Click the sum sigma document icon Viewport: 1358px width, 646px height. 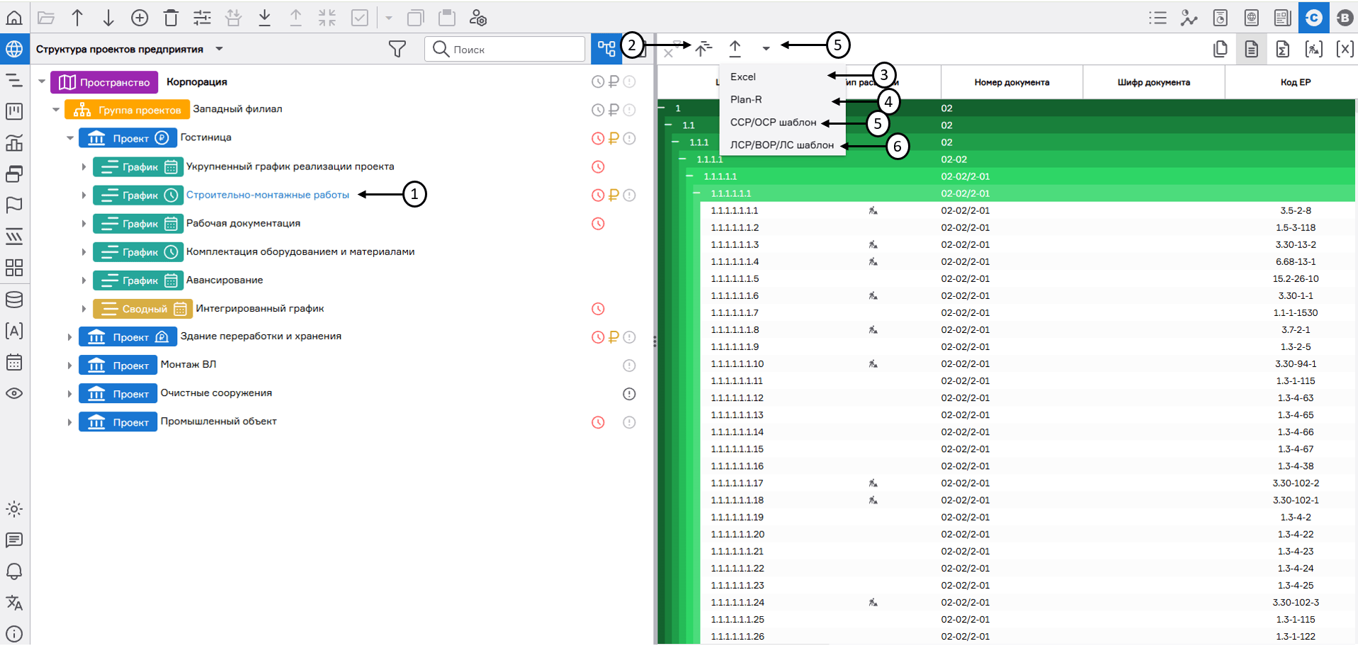(x=1282, y=49)
